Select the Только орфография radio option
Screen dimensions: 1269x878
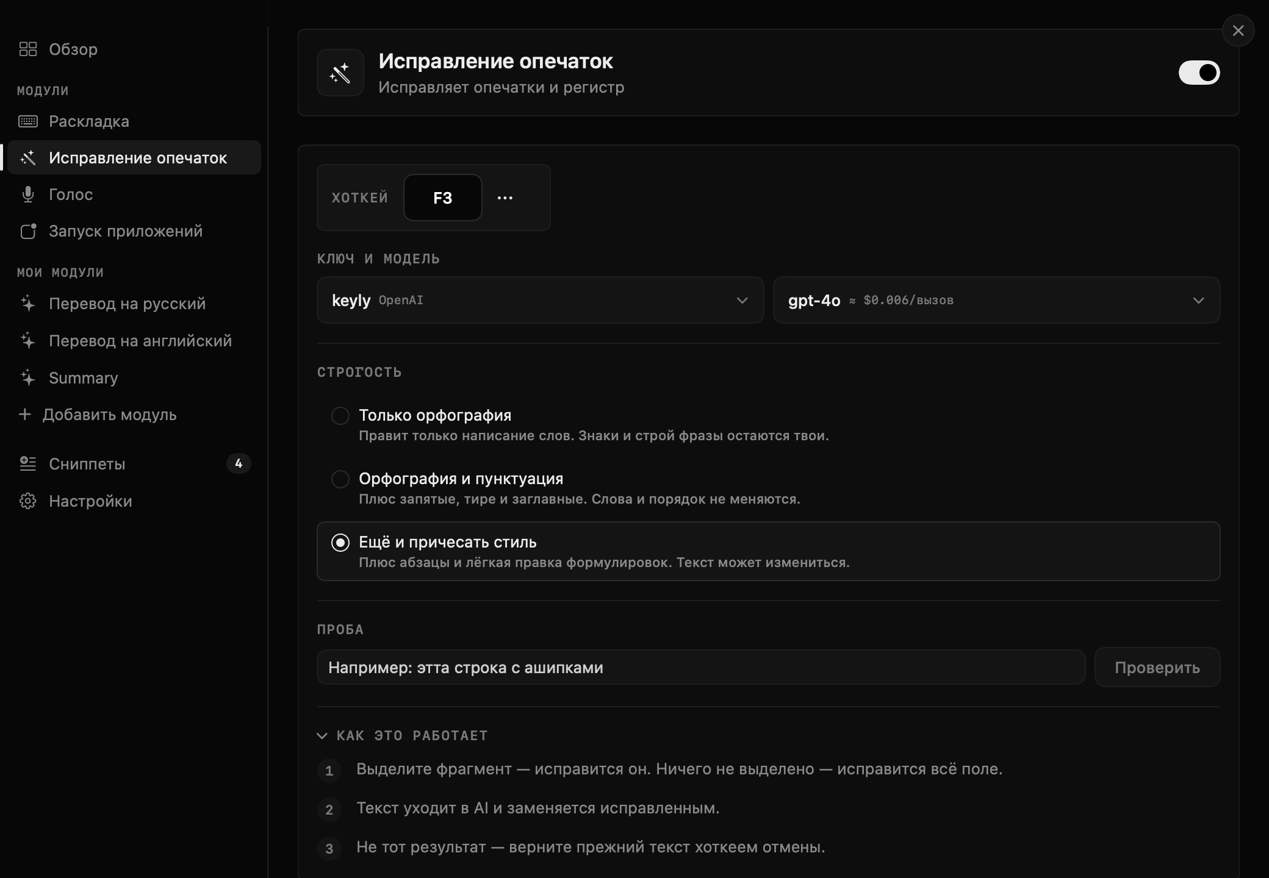pos(340,416)
